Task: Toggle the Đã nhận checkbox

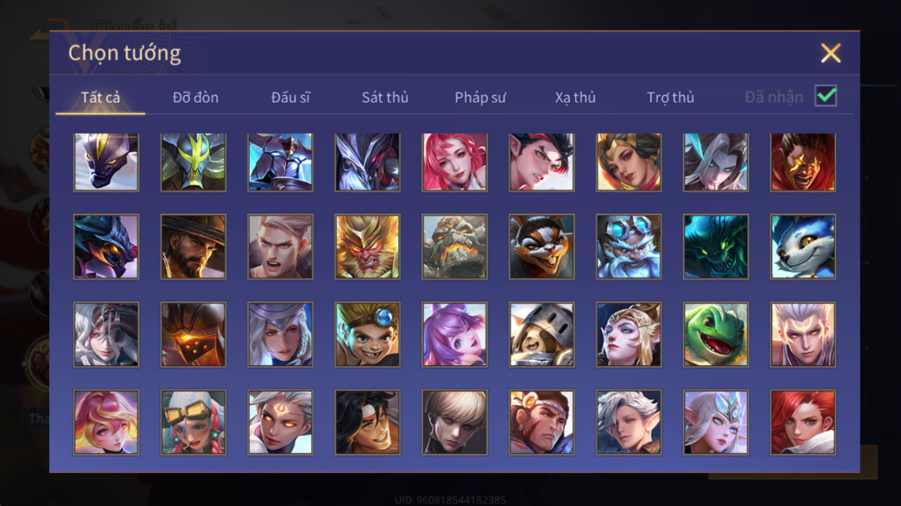Action: pyautogui.click(x=826, y=96)
